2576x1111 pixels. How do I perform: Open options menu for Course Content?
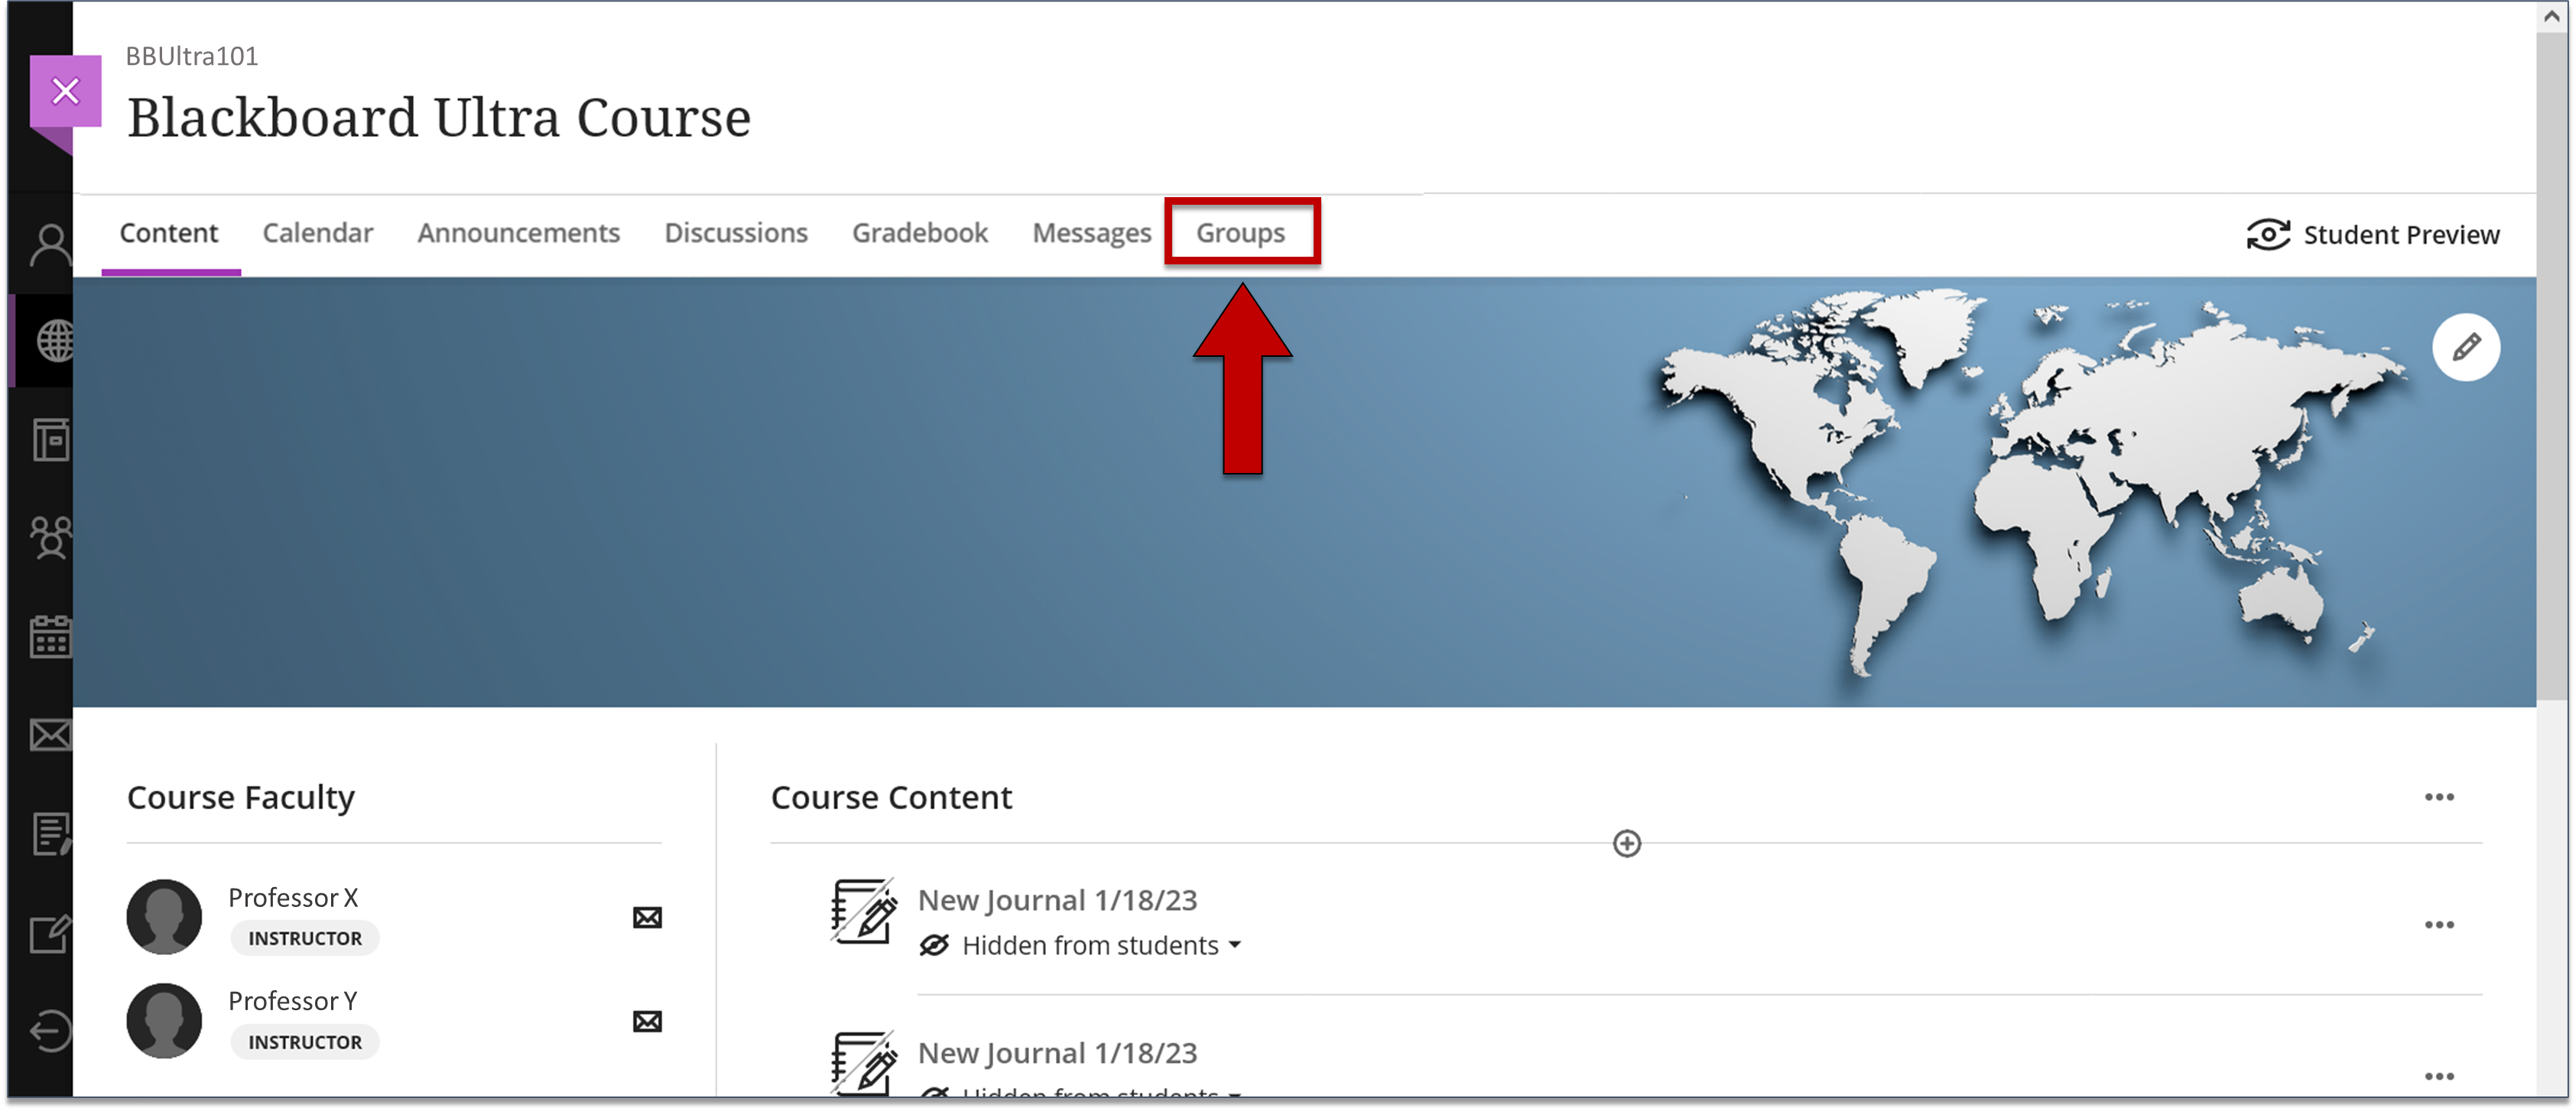(2440, 796)
